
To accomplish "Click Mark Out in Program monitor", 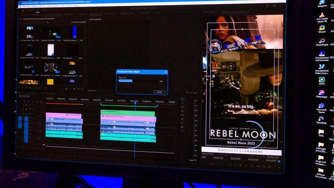I will (x=223, y=164).
